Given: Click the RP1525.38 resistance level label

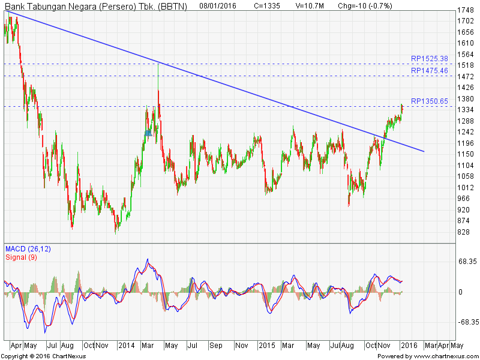Looking at the screenshot, I should coord(429,59).
